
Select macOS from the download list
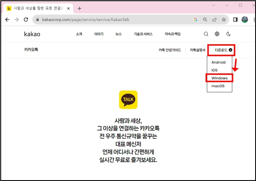(218, 86)
